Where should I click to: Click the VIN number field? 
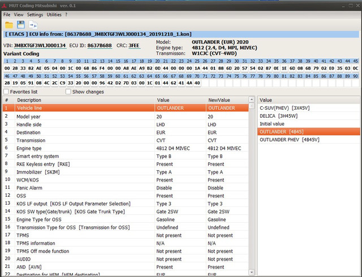[x=40, y=45]
